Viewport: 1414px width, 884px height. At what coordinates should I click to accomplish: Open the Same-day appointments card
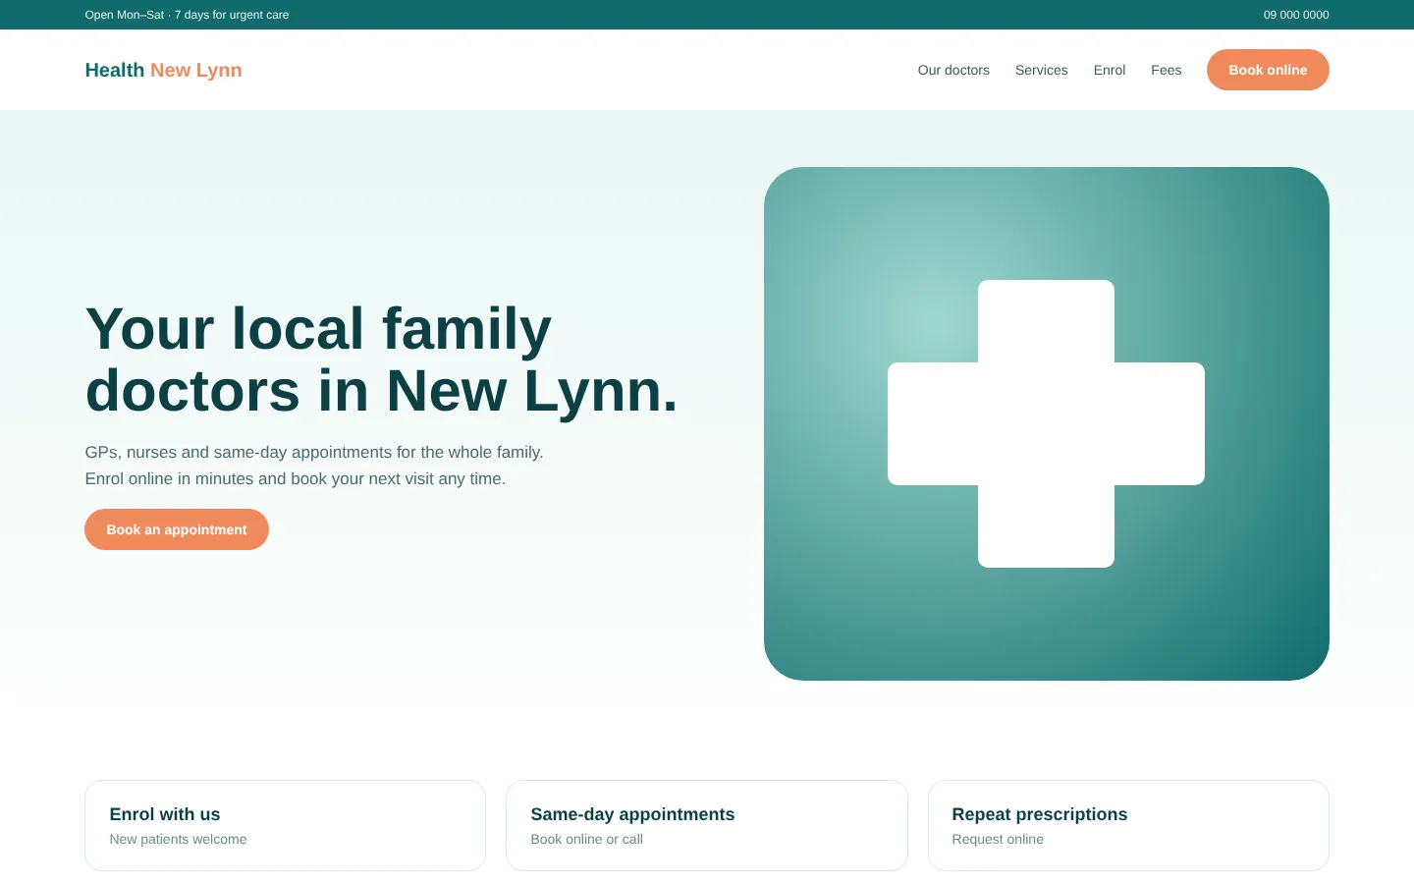[x=707, y=825]
